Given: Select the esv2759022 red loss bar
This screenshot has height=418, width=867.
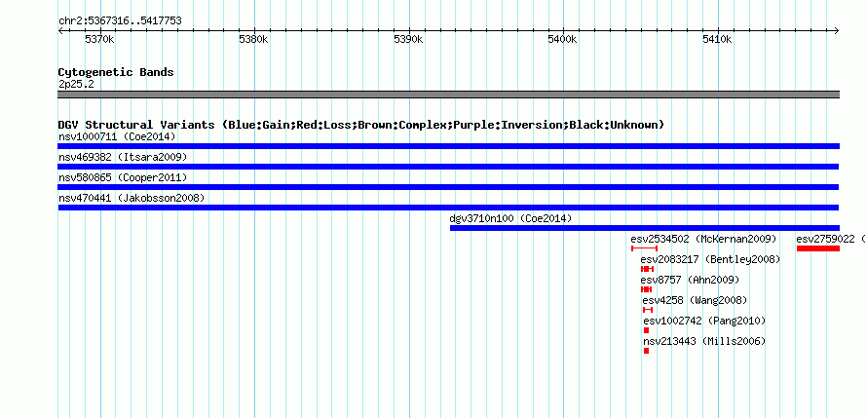Looking at the screenshot, I should pos(817,248).
